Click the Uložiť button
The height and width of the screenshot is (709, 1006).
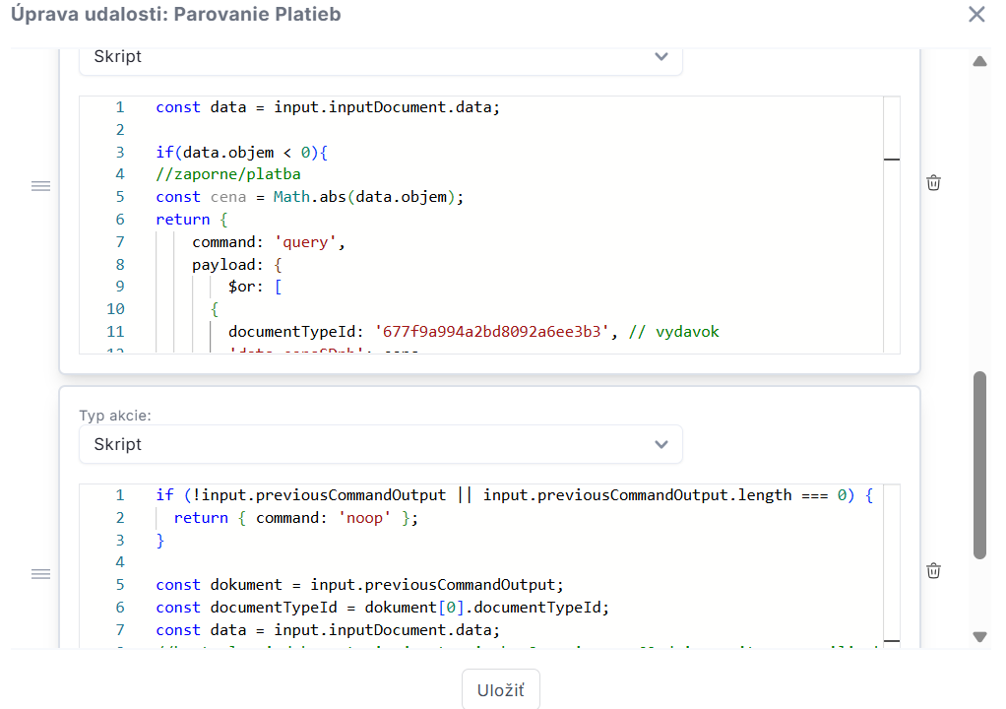coord(500,689)
